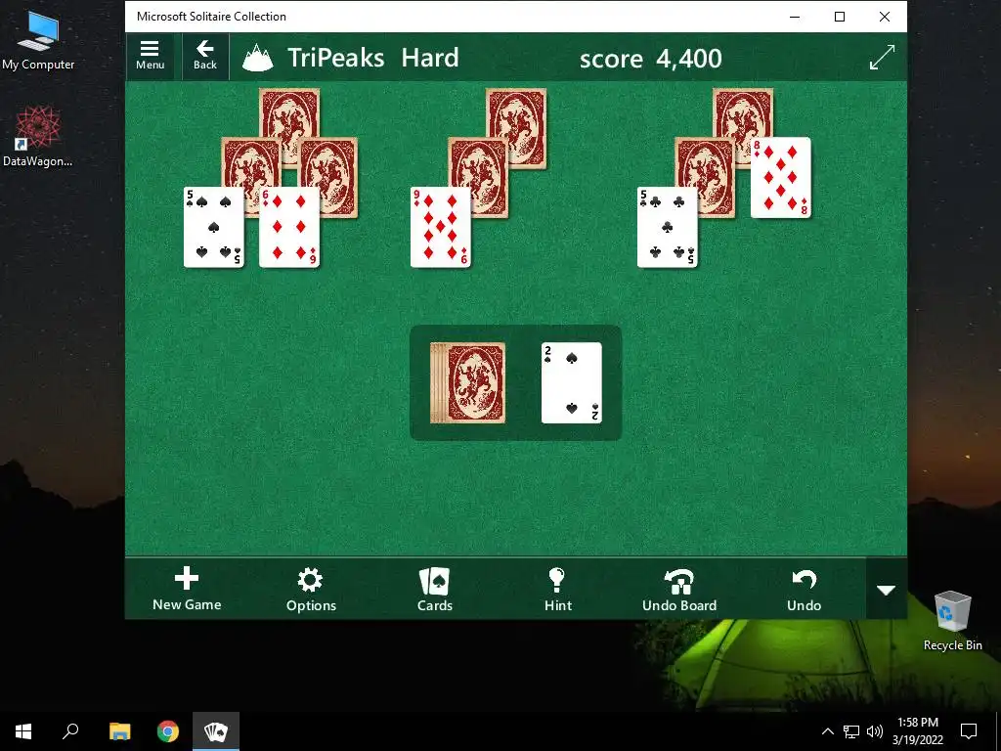Screen dimensions: 1001x751
Task: Start a New Game
Action: click(187, 589)
